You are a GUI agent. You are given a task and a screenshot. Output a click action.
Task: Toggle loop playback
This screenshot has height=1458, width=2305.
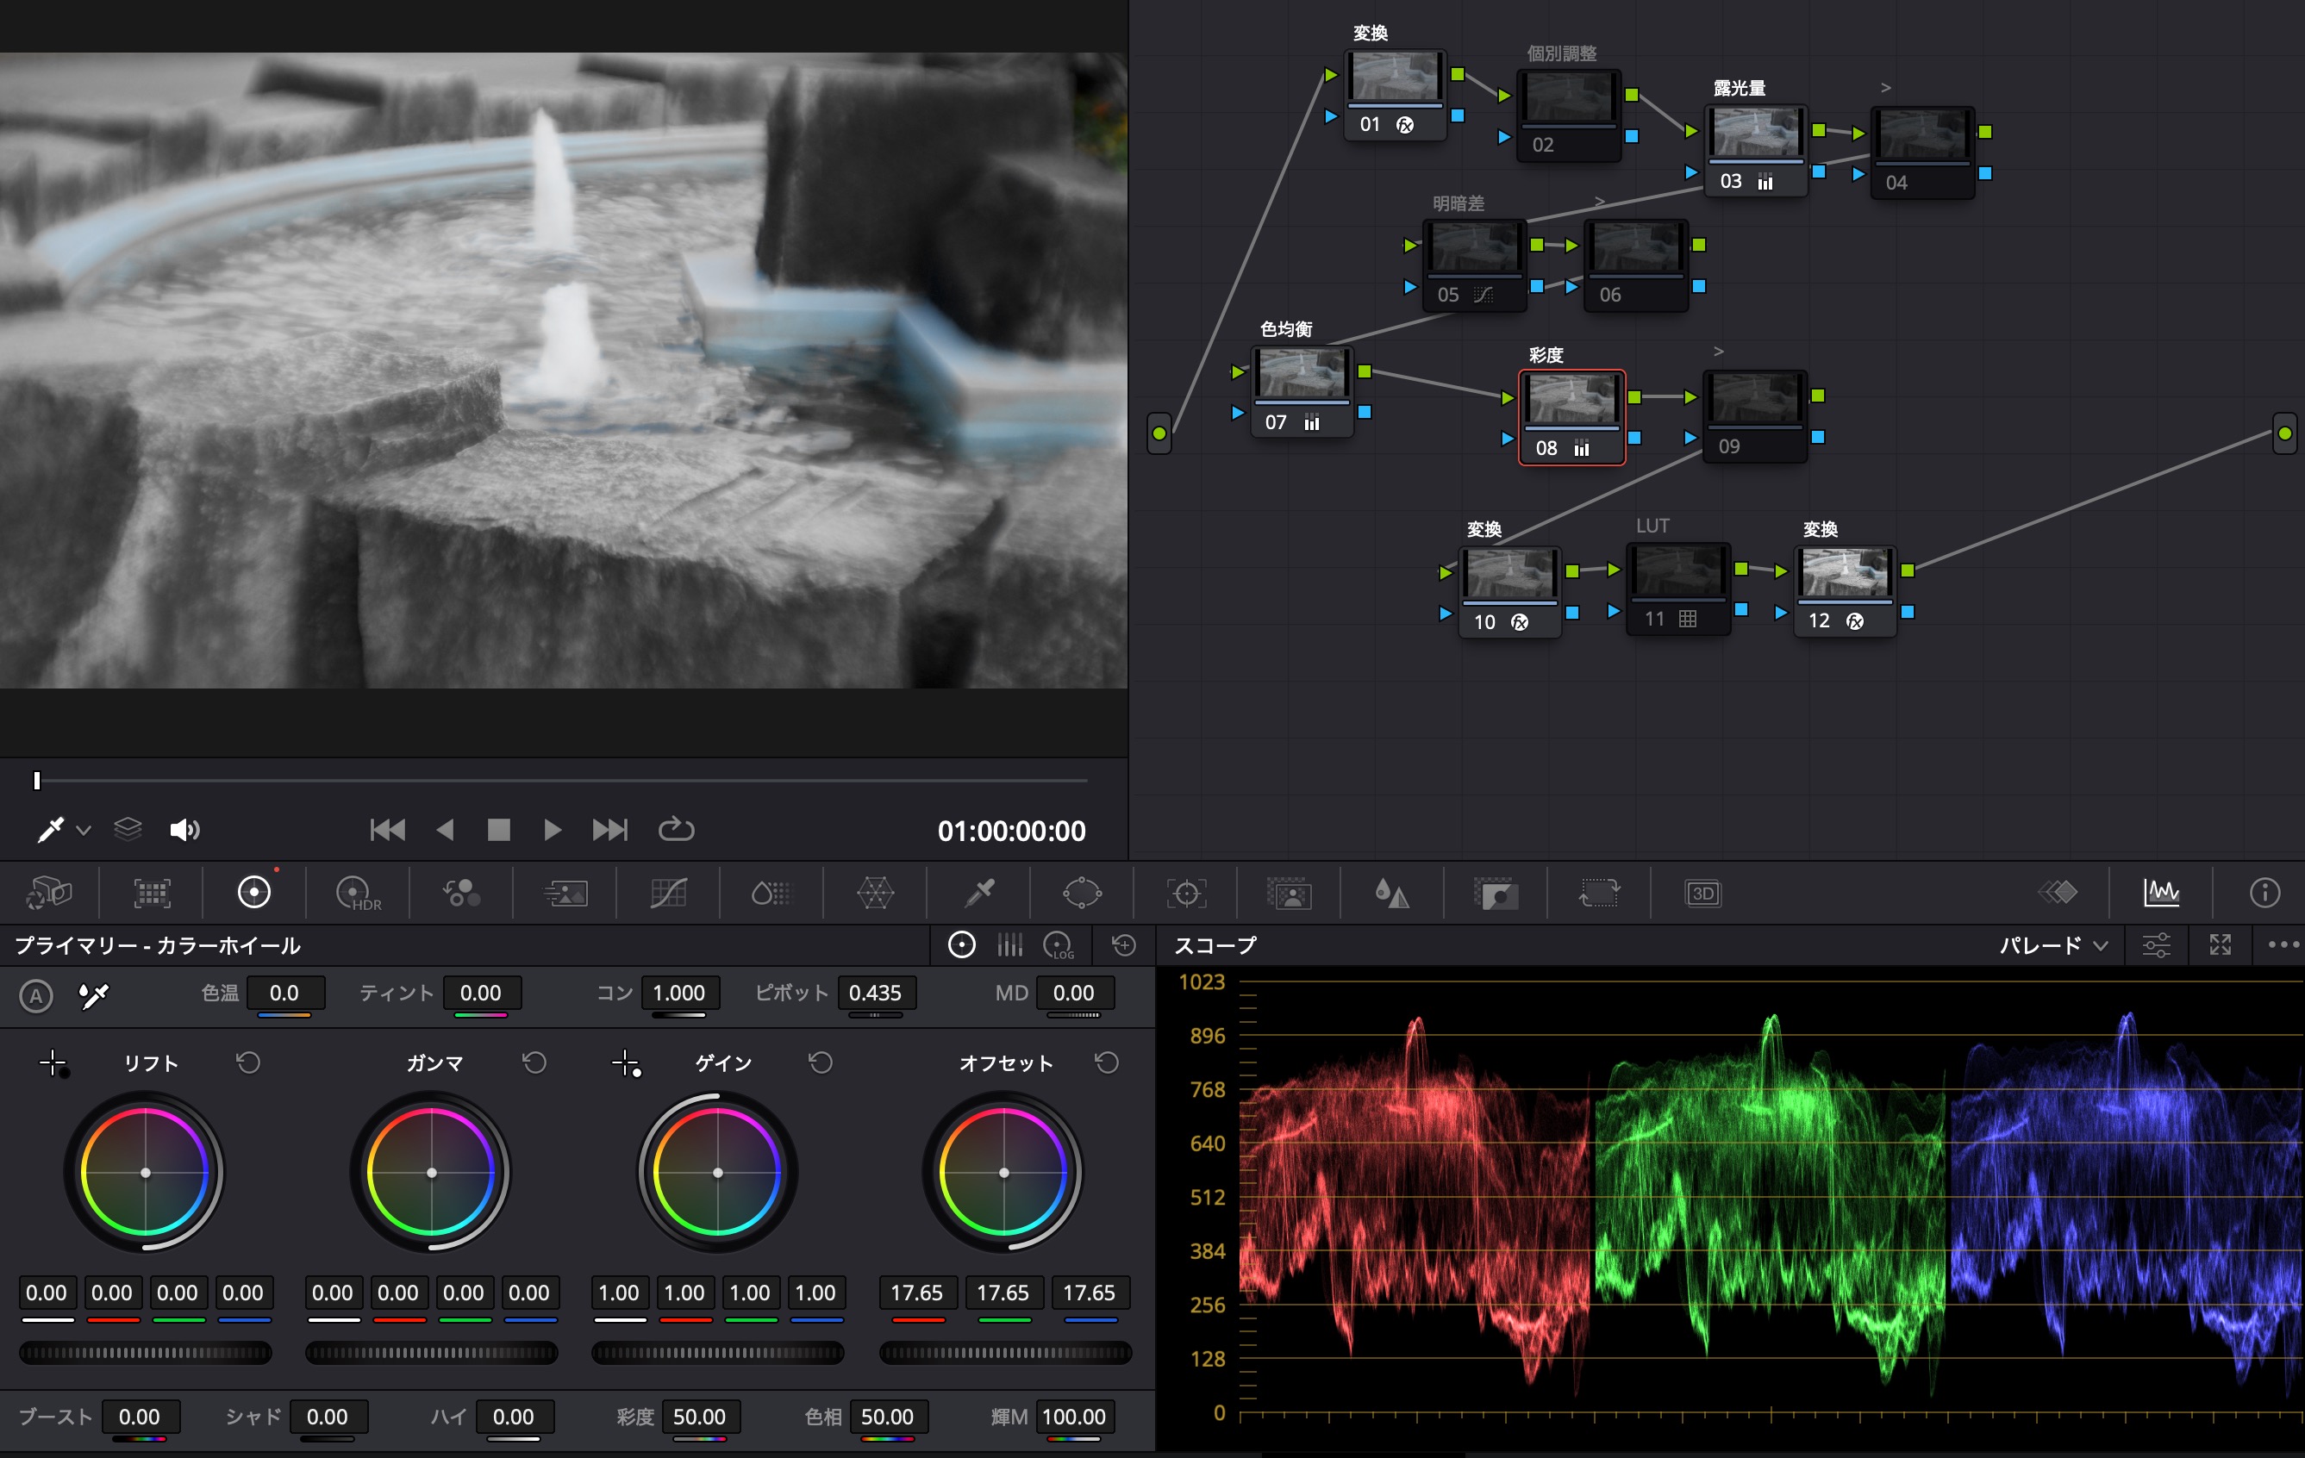(x=676, y=830)
